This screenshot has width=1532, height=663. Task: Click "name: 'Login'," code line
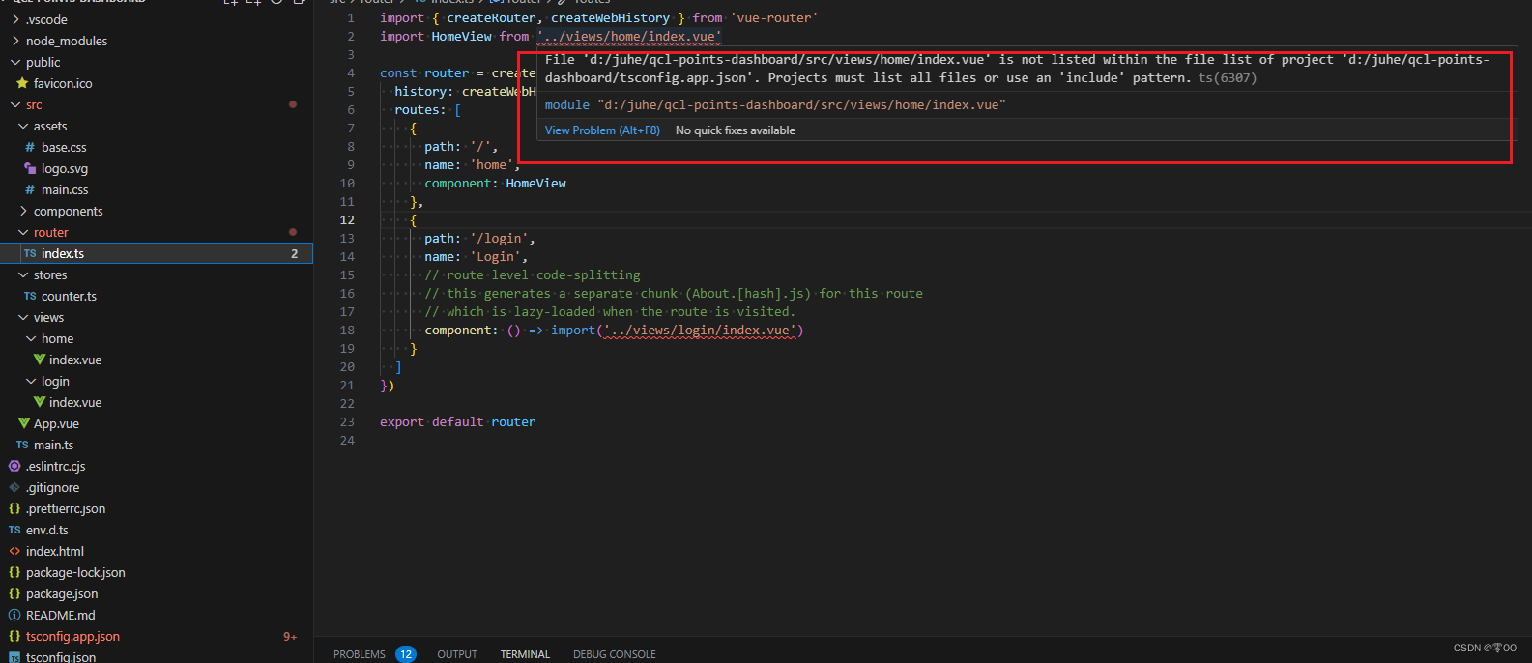click(477, 257)
